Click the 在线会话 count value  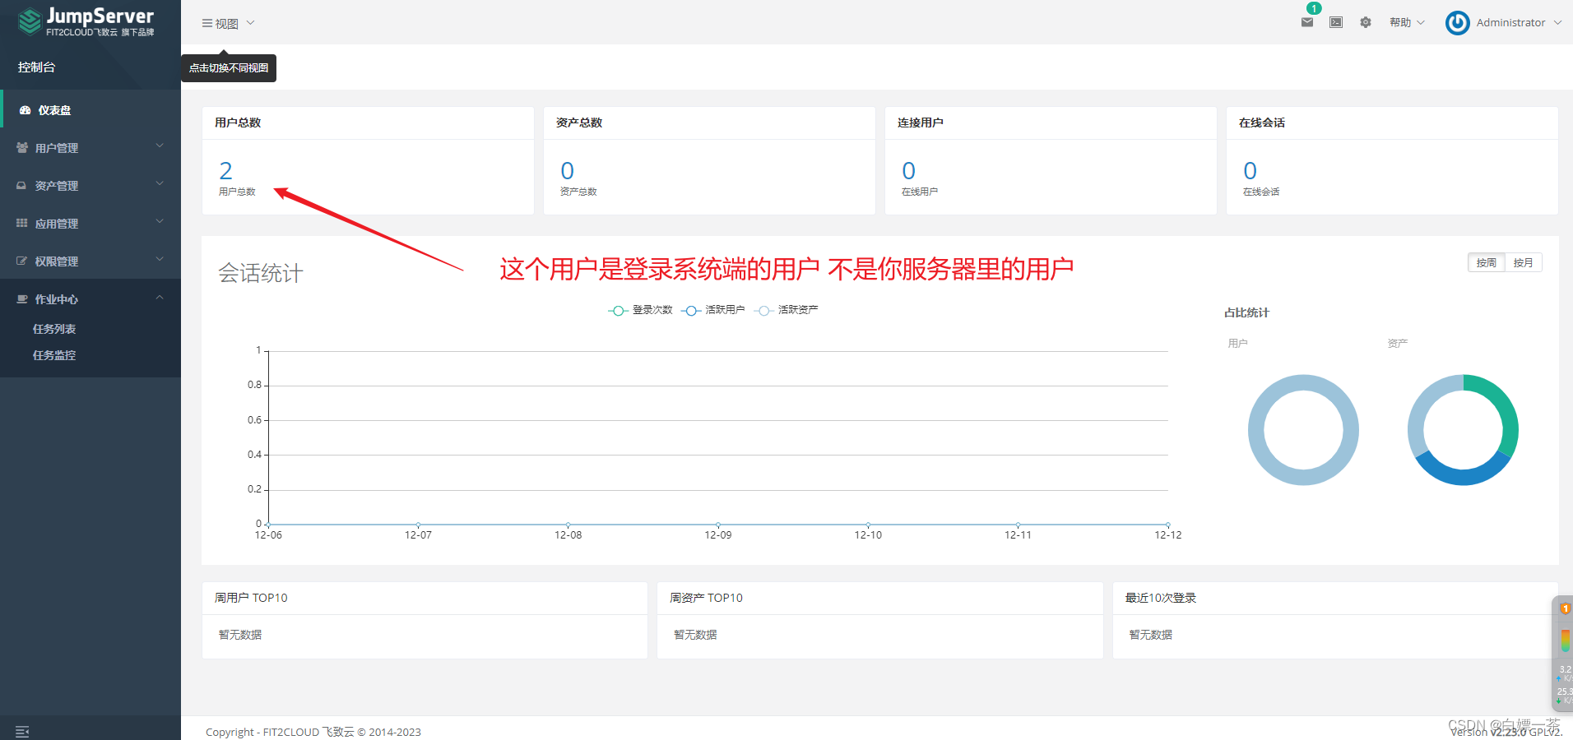[1251, 171]
